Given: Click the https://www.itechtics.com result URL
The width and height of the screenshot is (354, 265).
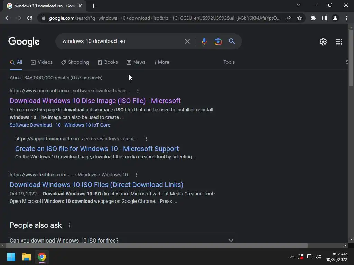Looking at the screenshot, I should click(38, 175).
